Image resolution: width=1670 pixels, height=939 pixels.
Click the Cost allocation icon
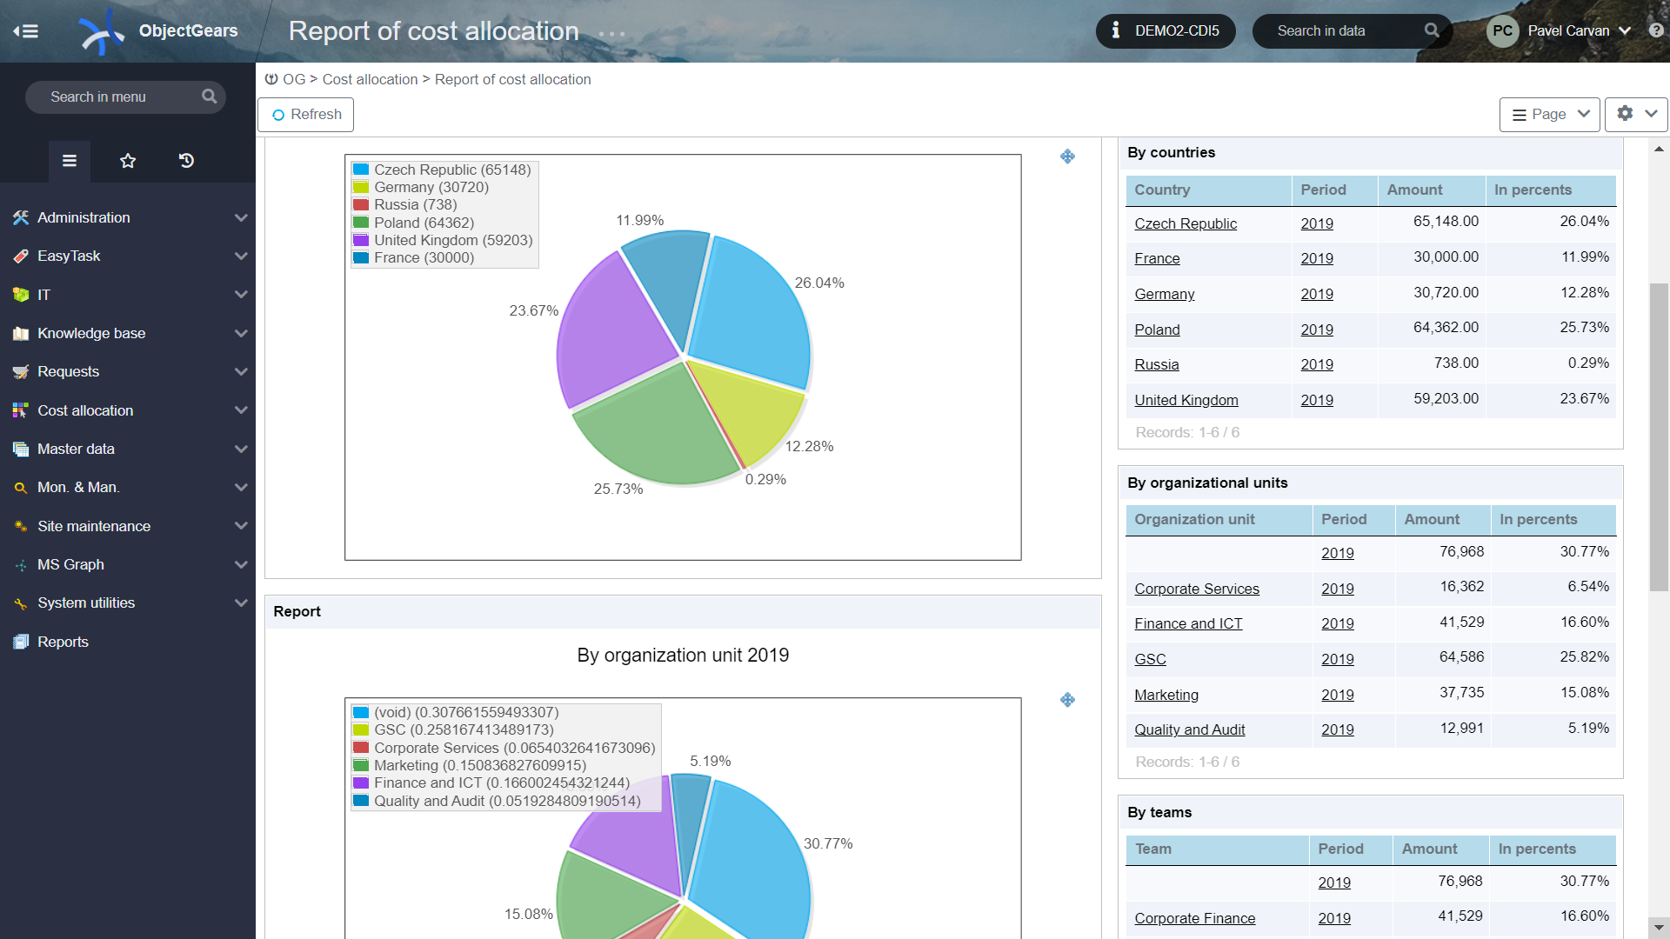point(21,410)
